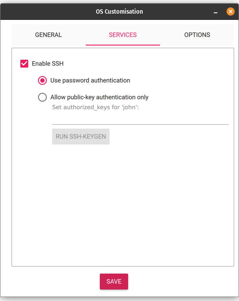Screen dimensions: 239x301
Task: Click the 'Set authorized_keys for john' label
Action: 95,107
